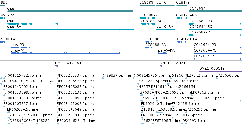Click the CG42684-RB transcript label

click(200, 21)
